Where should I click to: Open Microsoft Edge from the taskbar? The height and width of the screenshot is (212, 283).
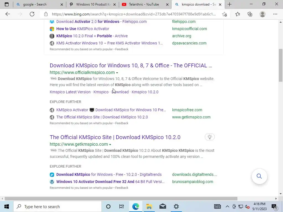(135, 206)
